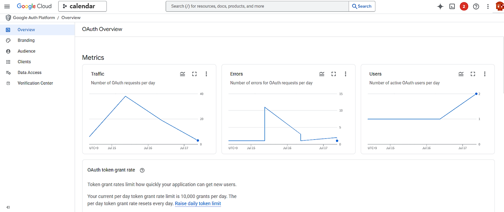Viewport: 504px width, 212px height.
Task: Click the Metrics section heading
Action: (x=93, y=57)
